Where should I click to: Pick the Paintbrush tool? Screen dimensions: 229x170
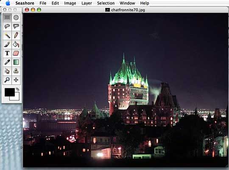point(7,44)
